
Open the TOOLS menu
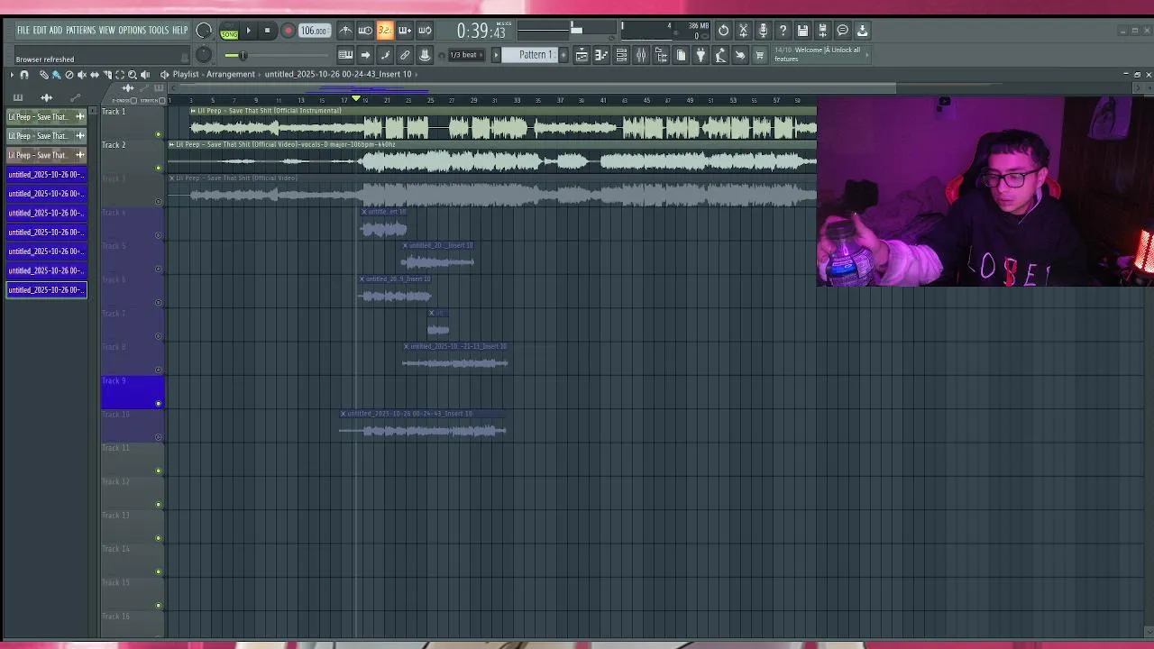click(x=158, y=31)
